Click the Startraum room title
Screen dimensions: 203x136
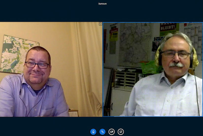click(103, 4)
